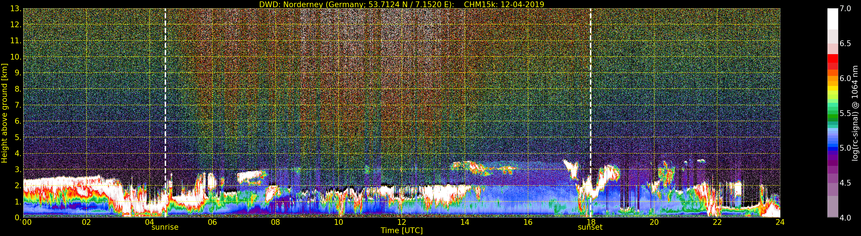The width and height of the screenshot is (861, 236).
Task: Click the time axis tick '24'
Action: [x=780, y=222]
